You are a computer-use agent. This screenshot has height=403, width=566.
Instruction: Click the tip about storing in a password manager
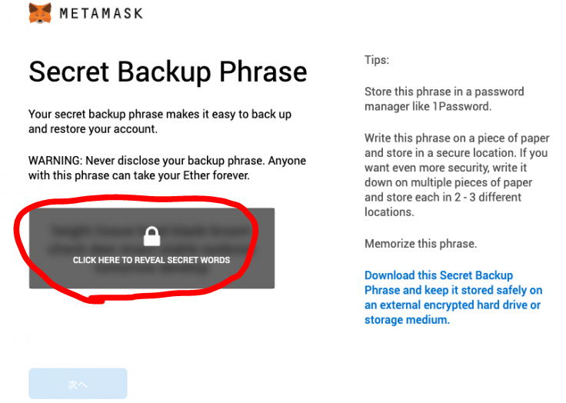[x=444, y=98]
